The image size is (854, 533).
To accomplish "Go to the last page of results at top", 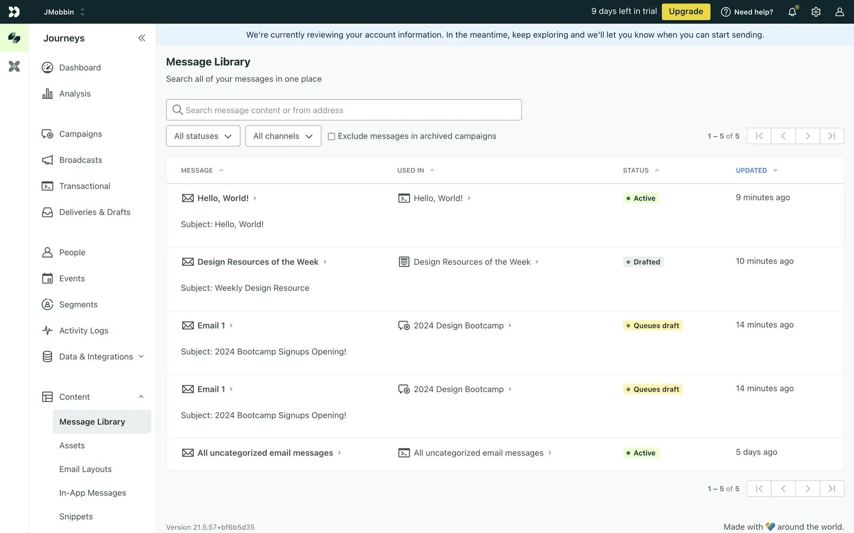I will 832,136.
